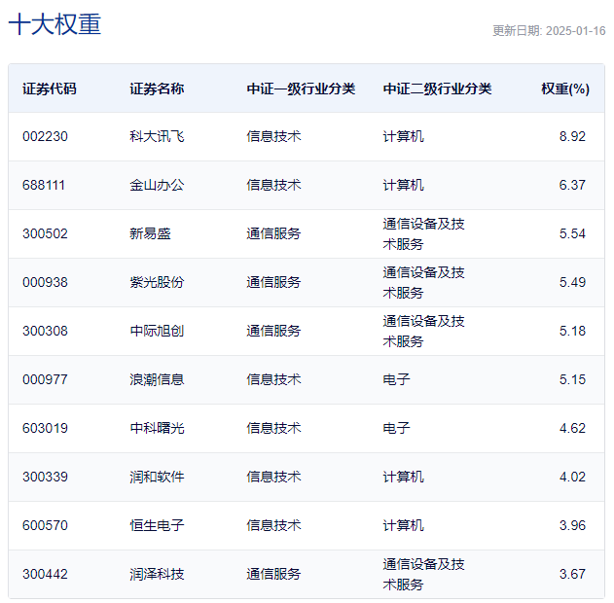The image size is (614, 603).
Task: Click 信息技术 in the 科大讯飞 row
Action: (x=273, y=136)
